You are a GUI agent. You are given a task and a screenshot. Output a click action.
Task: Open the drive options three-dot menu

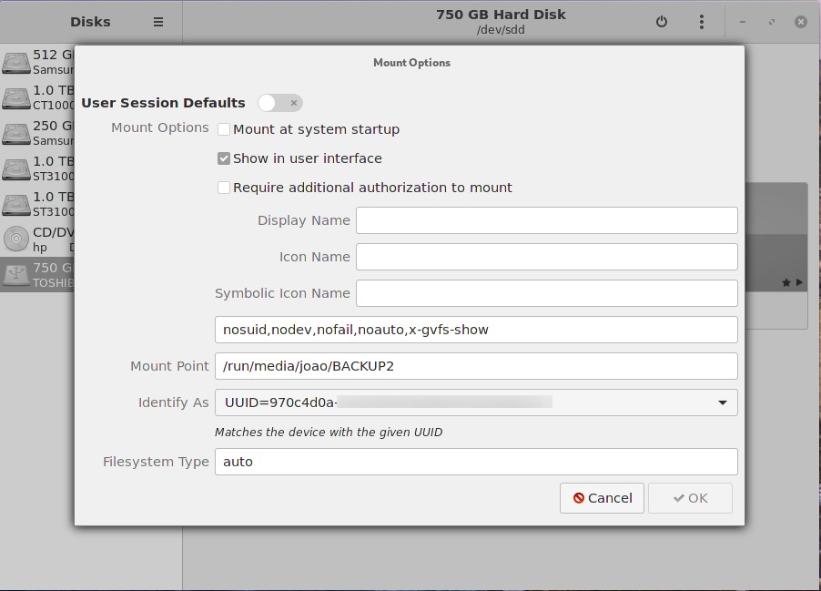[702, 22]
